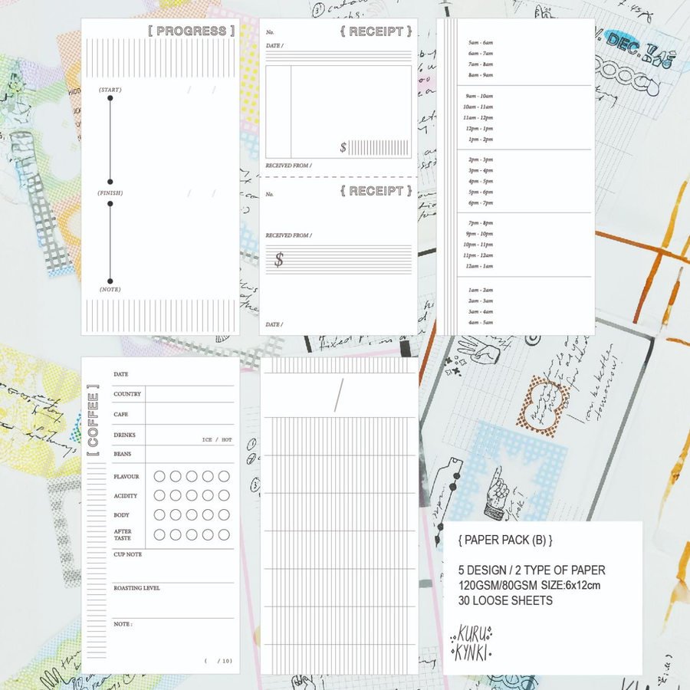The image size is (690, 690).
Task: Click the pointing hand stamp illustration
Action: (x=496, y=492)
